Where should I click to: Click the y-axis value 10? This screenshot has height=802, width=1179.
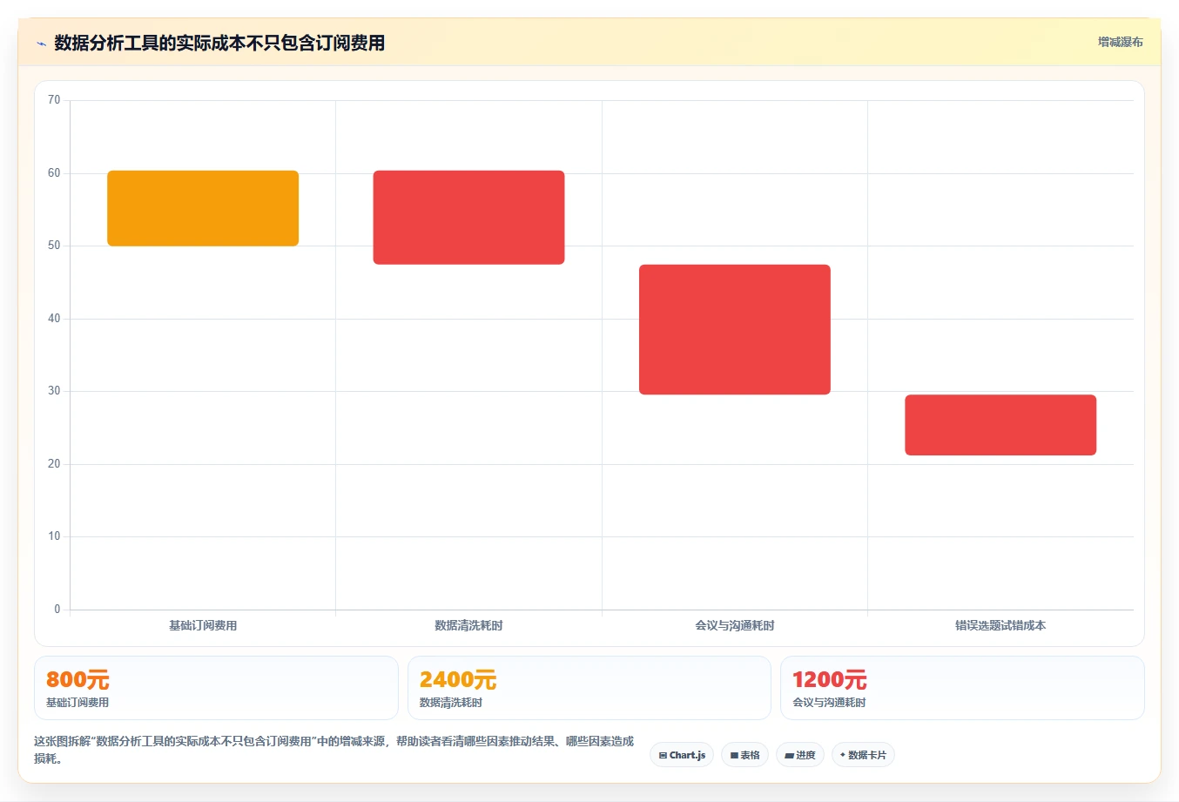pos(54,536)
